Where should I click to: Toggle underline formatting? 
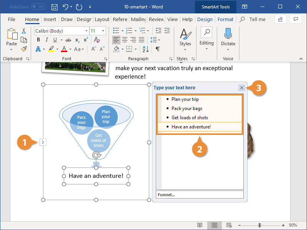pyautogui.click(x=55, y=39)
